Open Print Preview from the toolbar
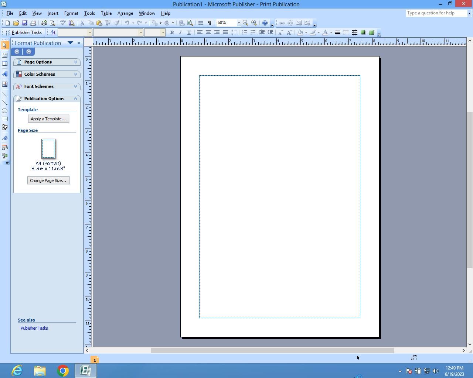Screen dimensions: 473x378 click(52, 23)
